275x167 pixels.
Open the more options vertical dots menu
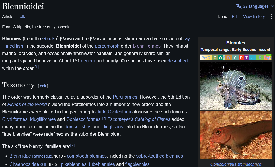[x=272, y=17]
